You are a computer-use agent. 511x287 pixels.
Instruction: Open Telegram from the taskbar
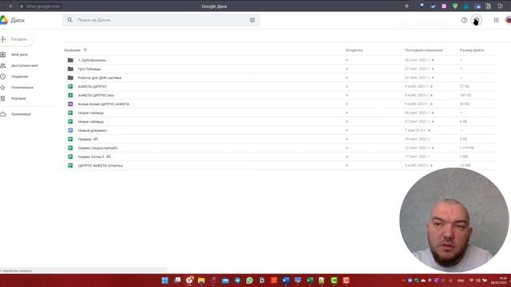[x=237, y=281]
